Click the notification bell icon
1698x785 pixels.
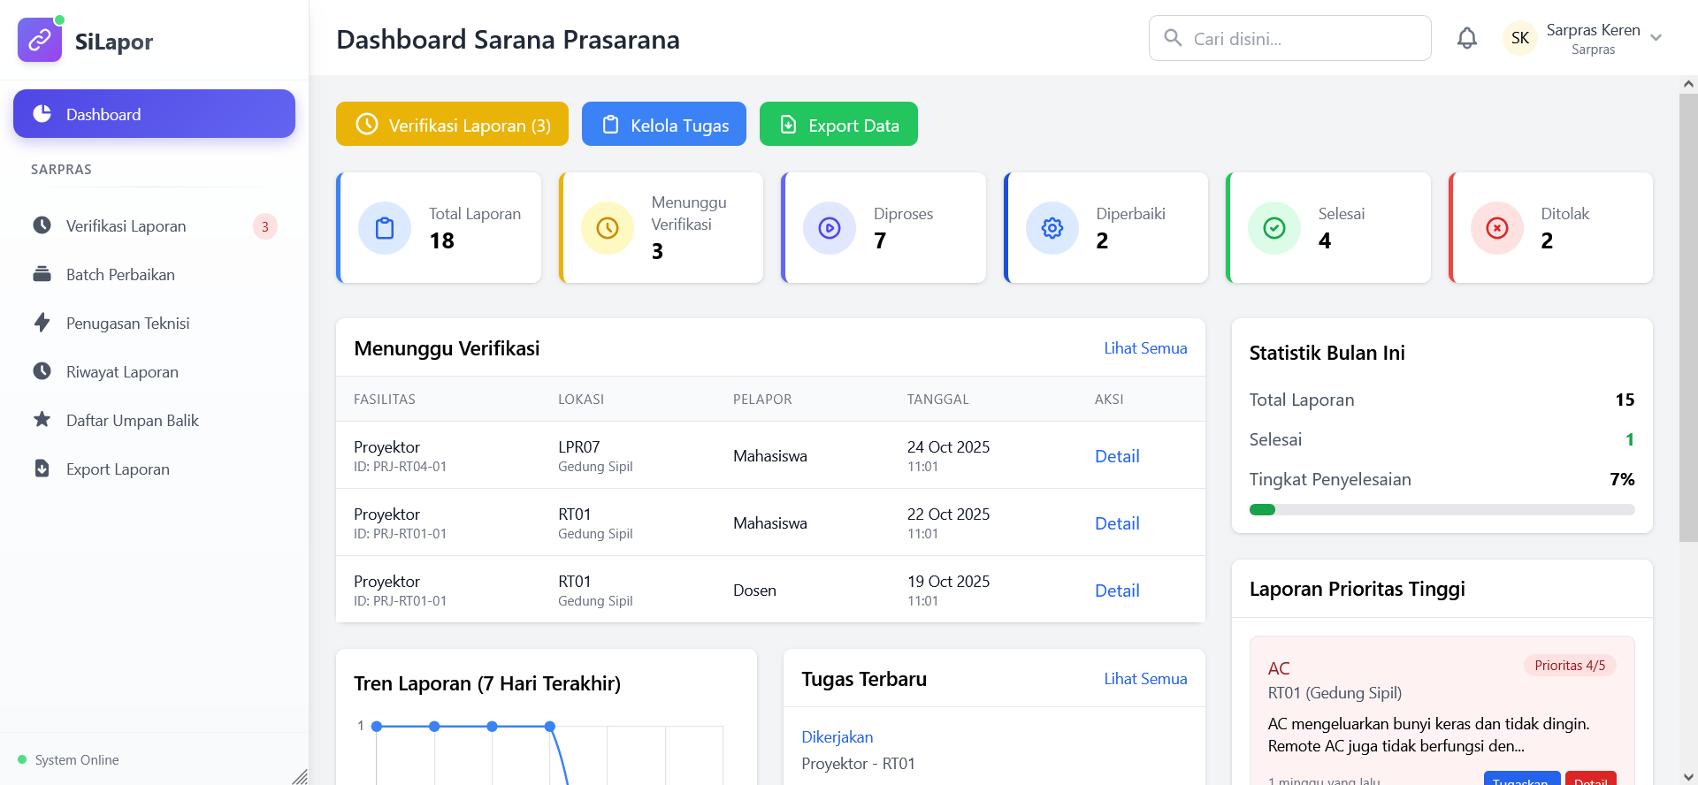coord(1466,38)
